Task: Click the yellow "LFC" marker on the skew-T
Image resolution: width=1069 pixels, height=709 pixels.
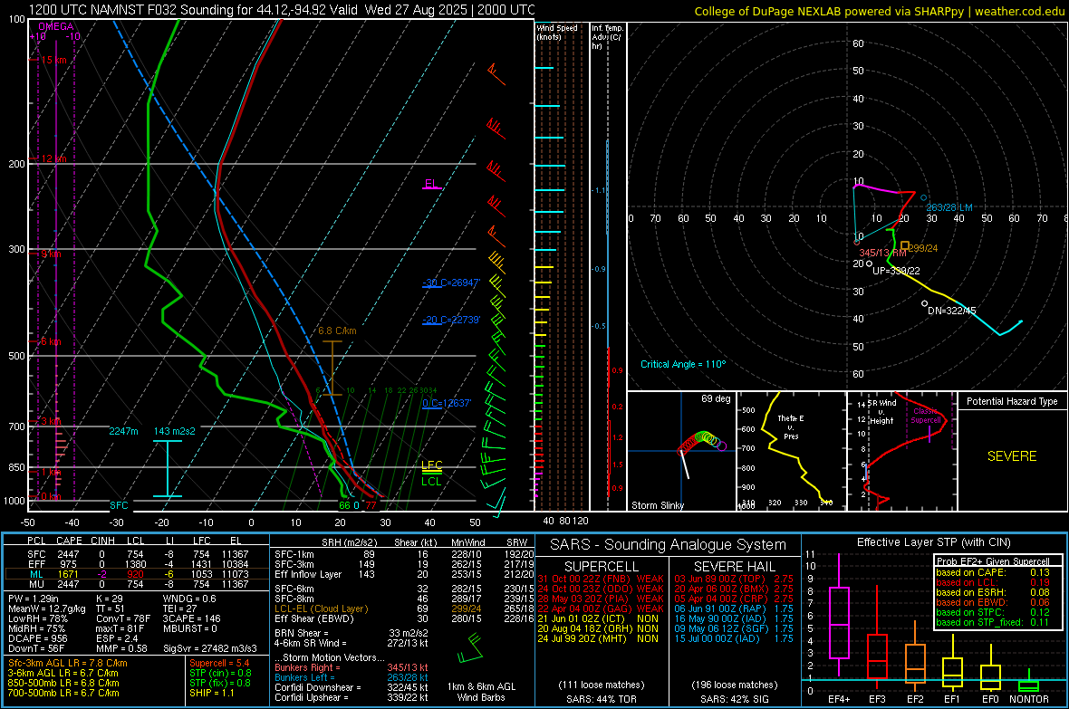Action: [431, 465]
